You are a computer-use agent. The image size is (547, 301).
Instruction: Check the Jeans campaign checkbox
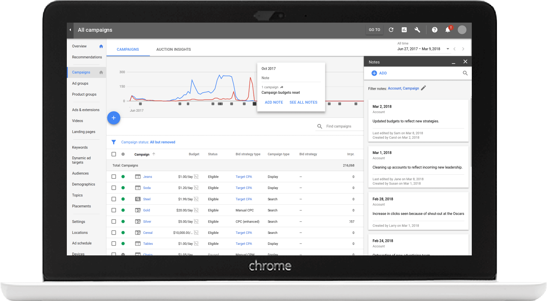coord(114,177)
